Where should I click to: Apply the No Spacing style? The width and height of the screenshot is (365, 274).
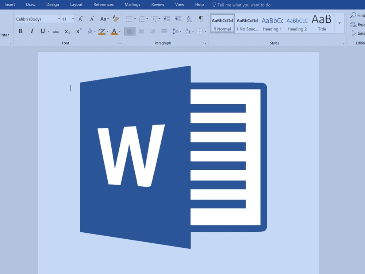pos(247,23)
